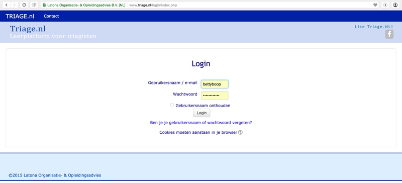
Task: Open the speed dial grid icon
Action: click(x=34, y=5)
